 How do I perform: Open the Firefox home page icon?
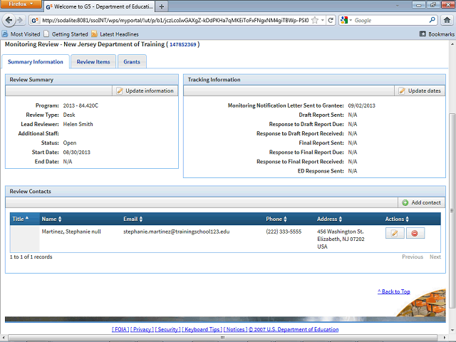(447, 20)
